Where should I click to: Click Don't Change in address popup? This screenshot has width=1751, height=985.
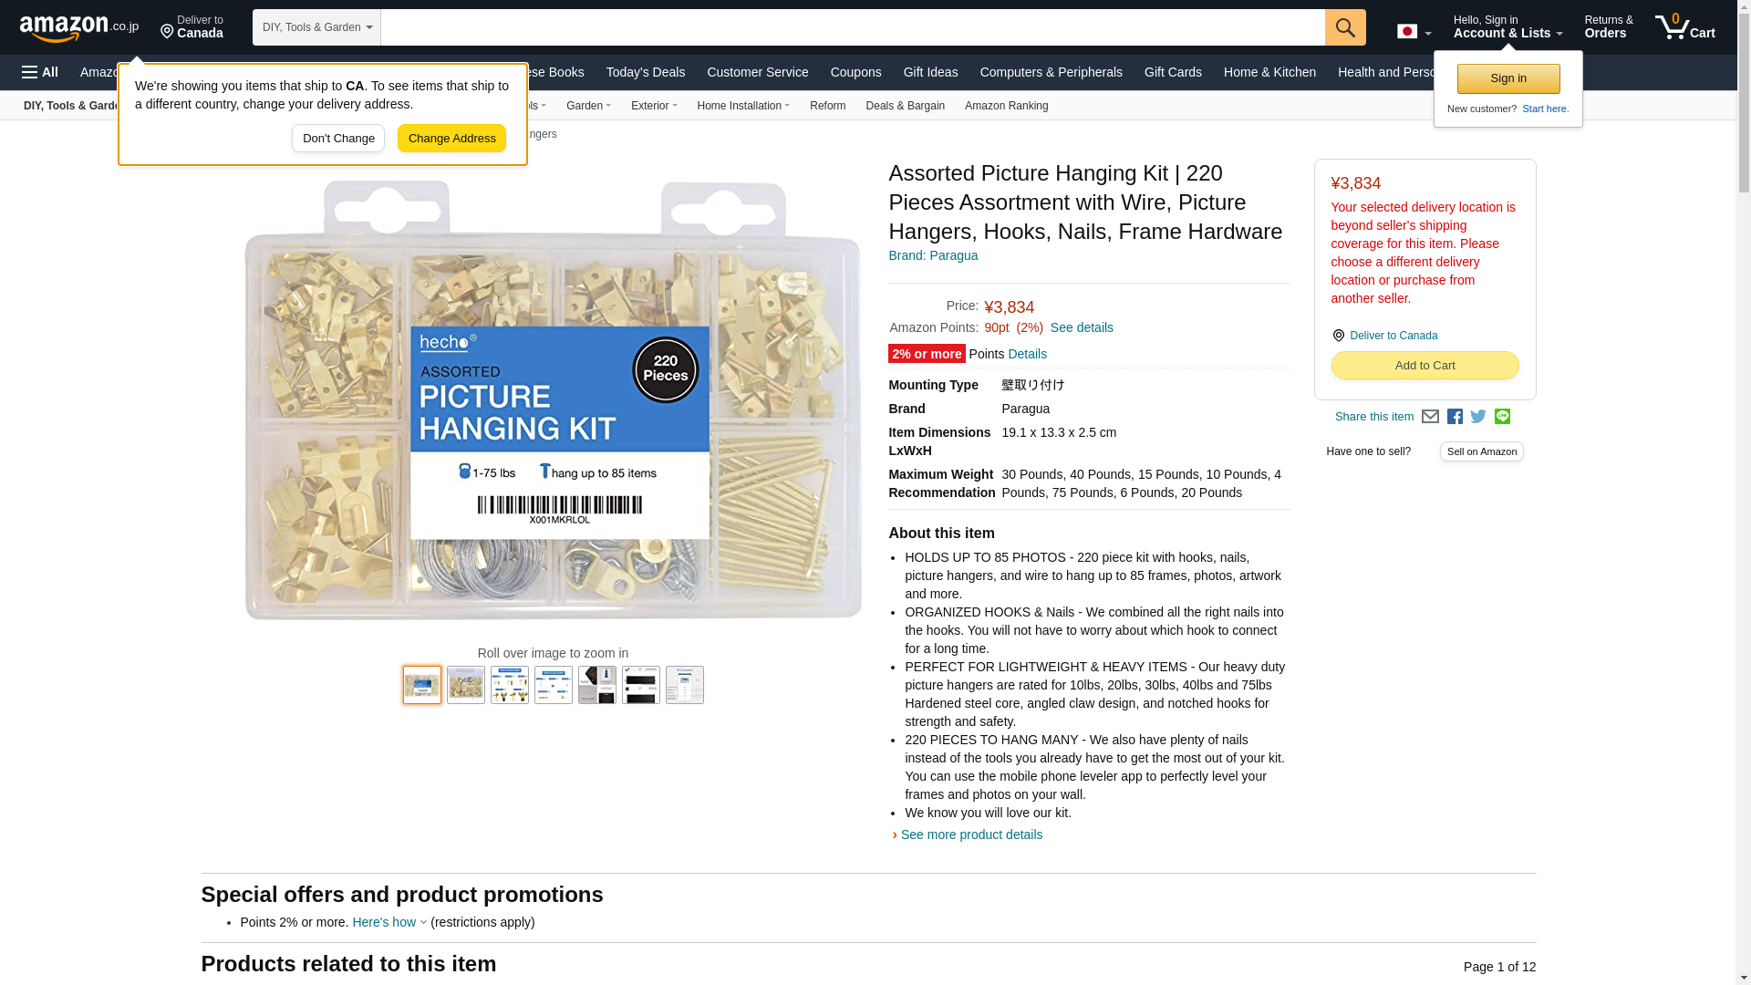[338, 139]
